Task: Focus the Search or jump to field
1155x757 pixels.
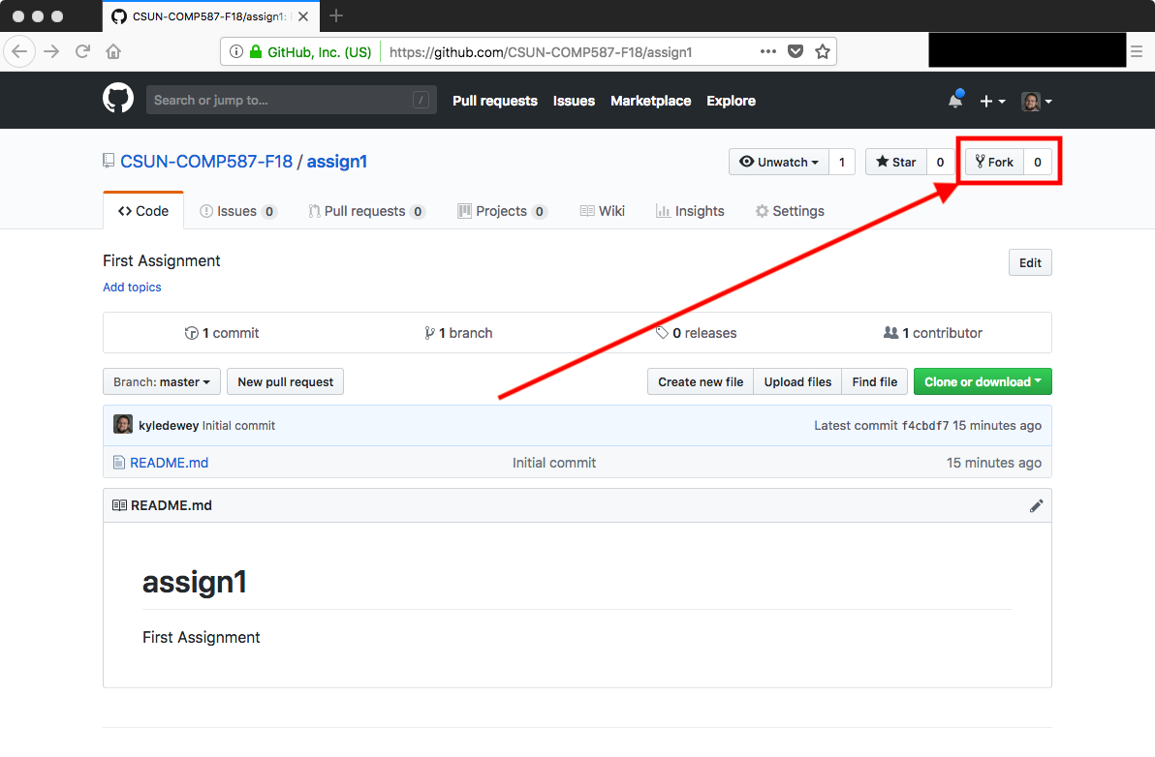Action: coord(292,100)
